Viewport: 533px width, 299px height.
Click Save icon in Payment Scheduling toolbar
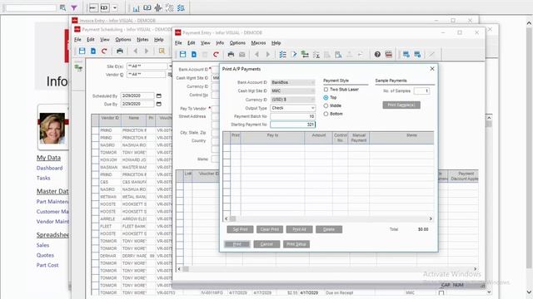(x=82, y=51)
